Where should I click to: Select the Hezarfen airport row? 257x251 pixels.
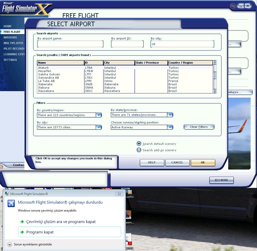[125, 71]
